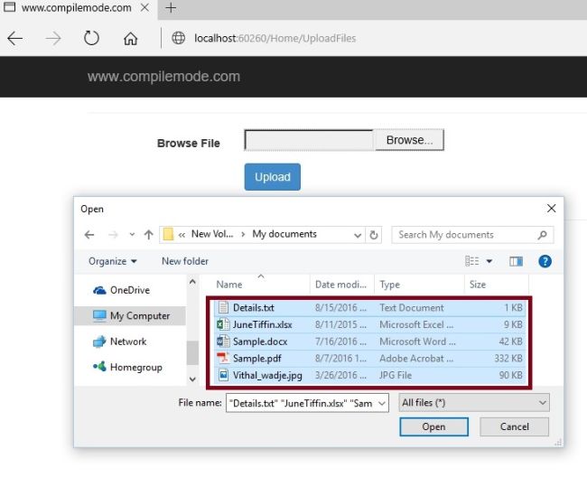Click navigation pane scroll up arrow
The image size is (587, 496).
click(192, 282)
